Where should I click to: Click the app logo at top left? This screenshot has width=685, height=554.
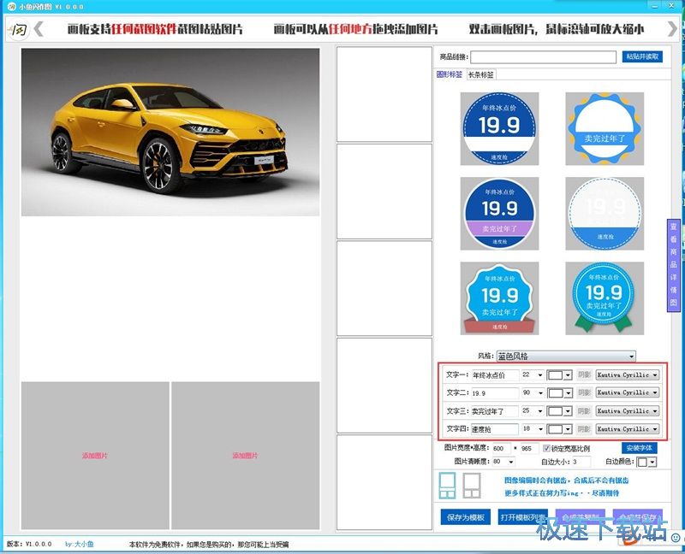[16, 30]
